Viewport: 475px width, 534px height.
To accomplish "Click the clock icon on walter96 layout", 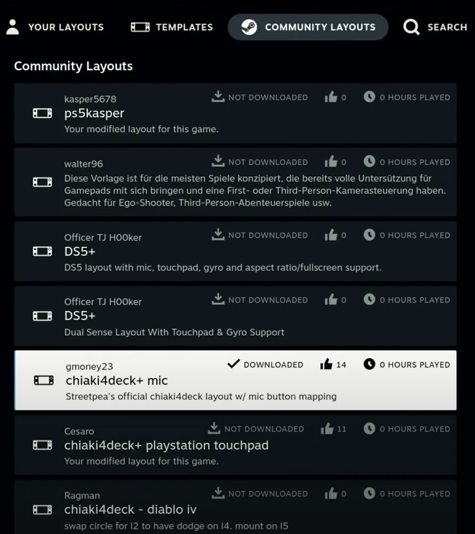I will pyautogui.click(x=369, y=161).
